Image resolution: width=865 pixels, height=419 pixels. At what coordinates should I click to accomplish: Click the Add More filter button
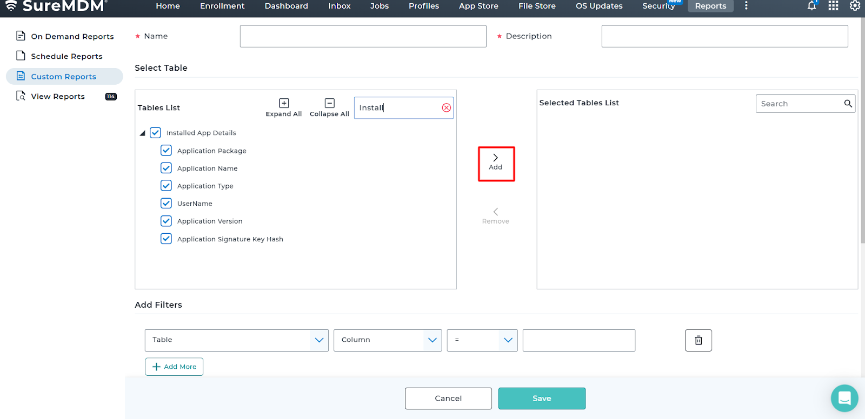point(174,367)
